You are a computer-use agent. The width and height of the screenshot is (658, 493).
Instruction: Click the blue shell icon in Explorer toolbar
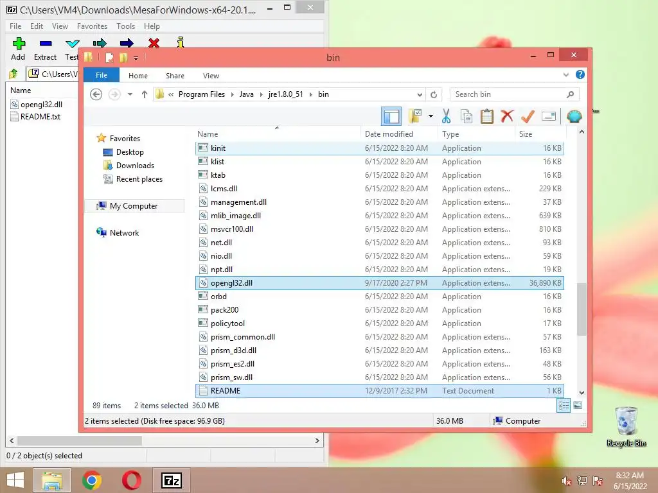tap(574, 116)
